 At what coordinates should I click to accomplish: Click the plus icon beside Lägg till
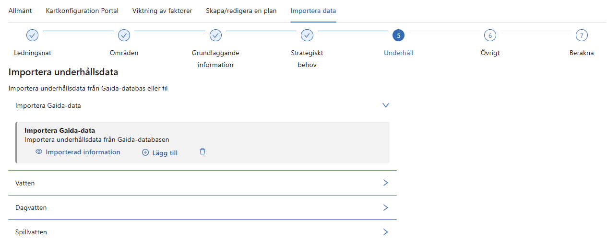pos(145,153)
